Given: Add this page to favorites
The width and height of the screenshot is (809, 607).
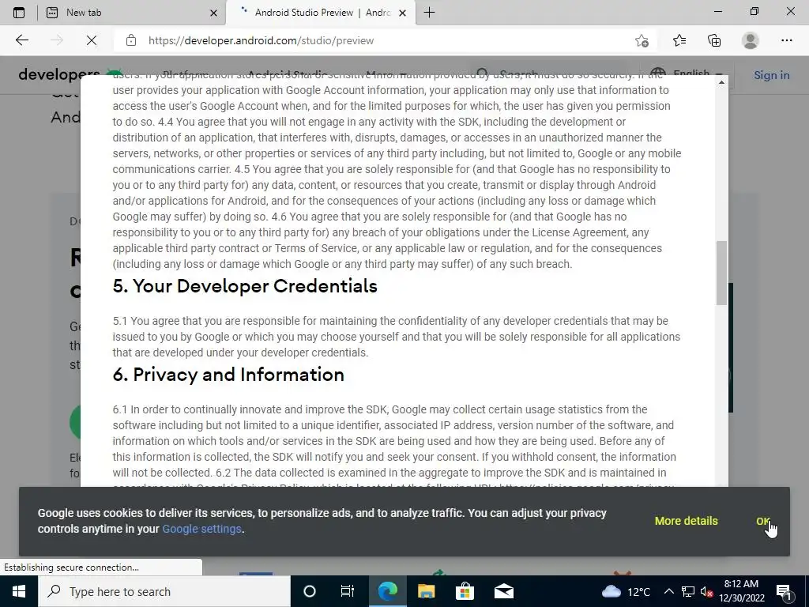Looking at the screenshot, I should (642, 40).
